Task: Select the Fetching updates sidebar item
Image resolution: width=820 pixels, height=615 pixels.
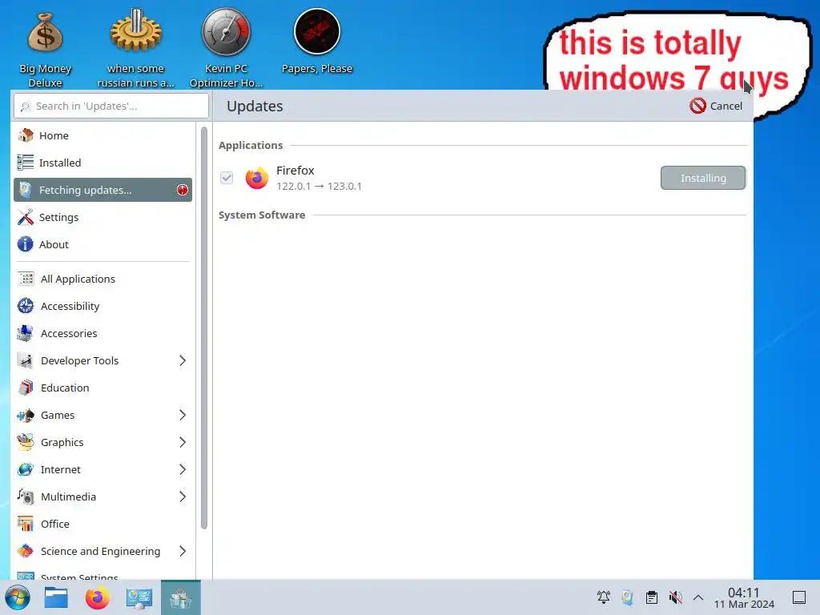Action: pyautogui.click(x=102, y=190)
